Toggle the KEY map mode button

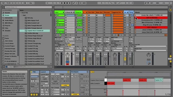pyautogui.click(x=152, y=3)
